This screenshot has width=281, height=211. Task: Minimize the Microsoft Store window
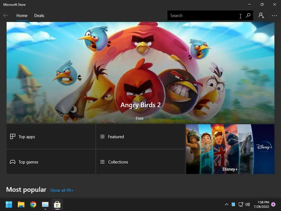tap(249, 4)
